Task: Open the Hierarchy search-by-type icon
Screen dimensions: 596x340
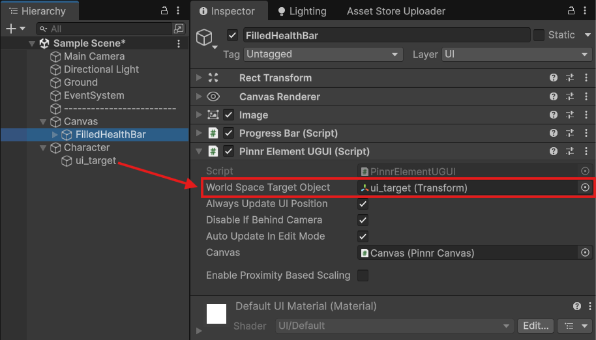Action: point(178,29)
